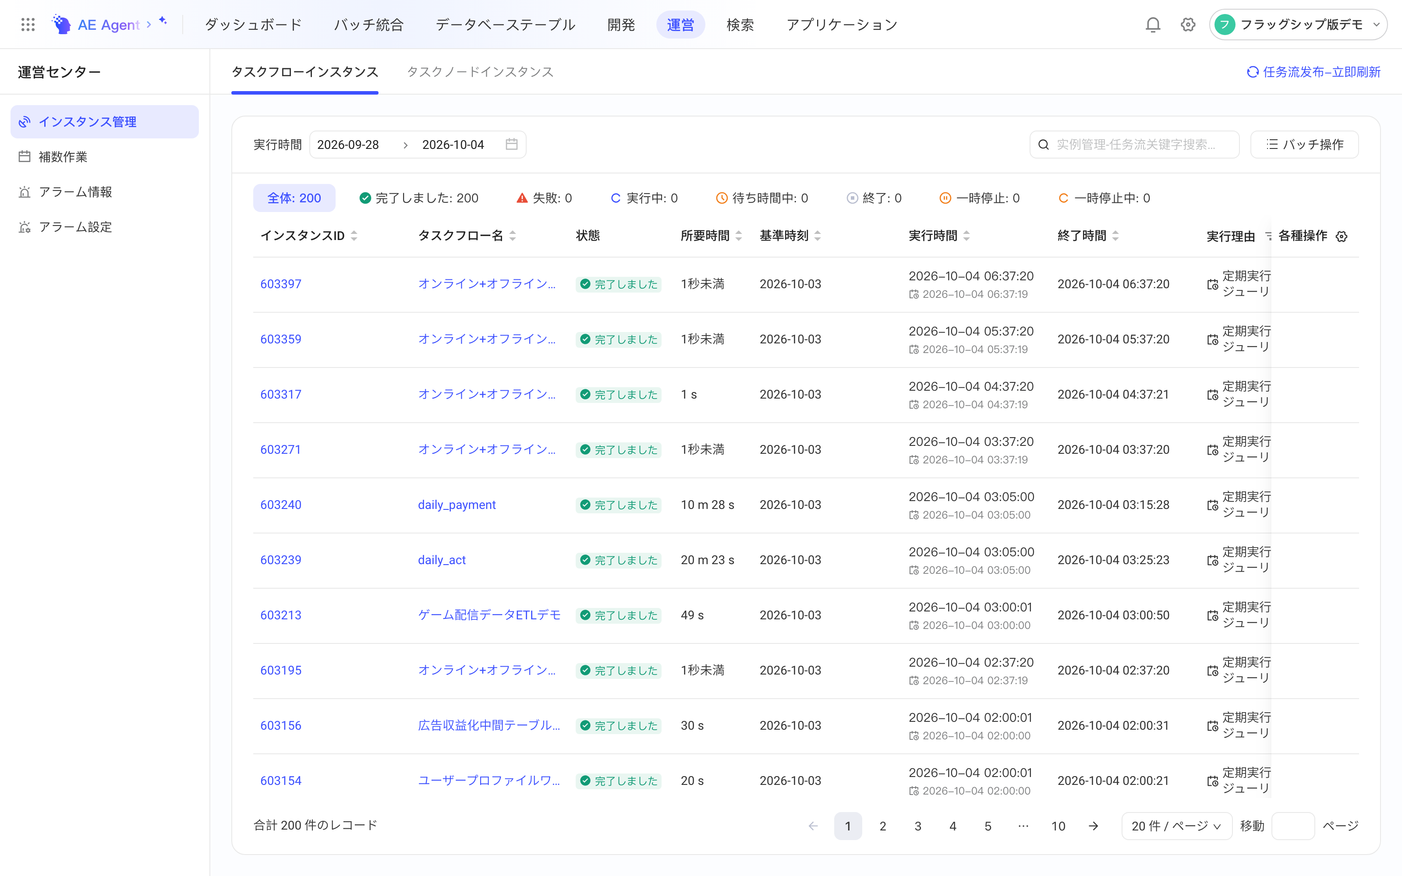Open the 20 件 / ページ page size dropdown
Screen dimensions: 1402x876
pos(1177,826)
